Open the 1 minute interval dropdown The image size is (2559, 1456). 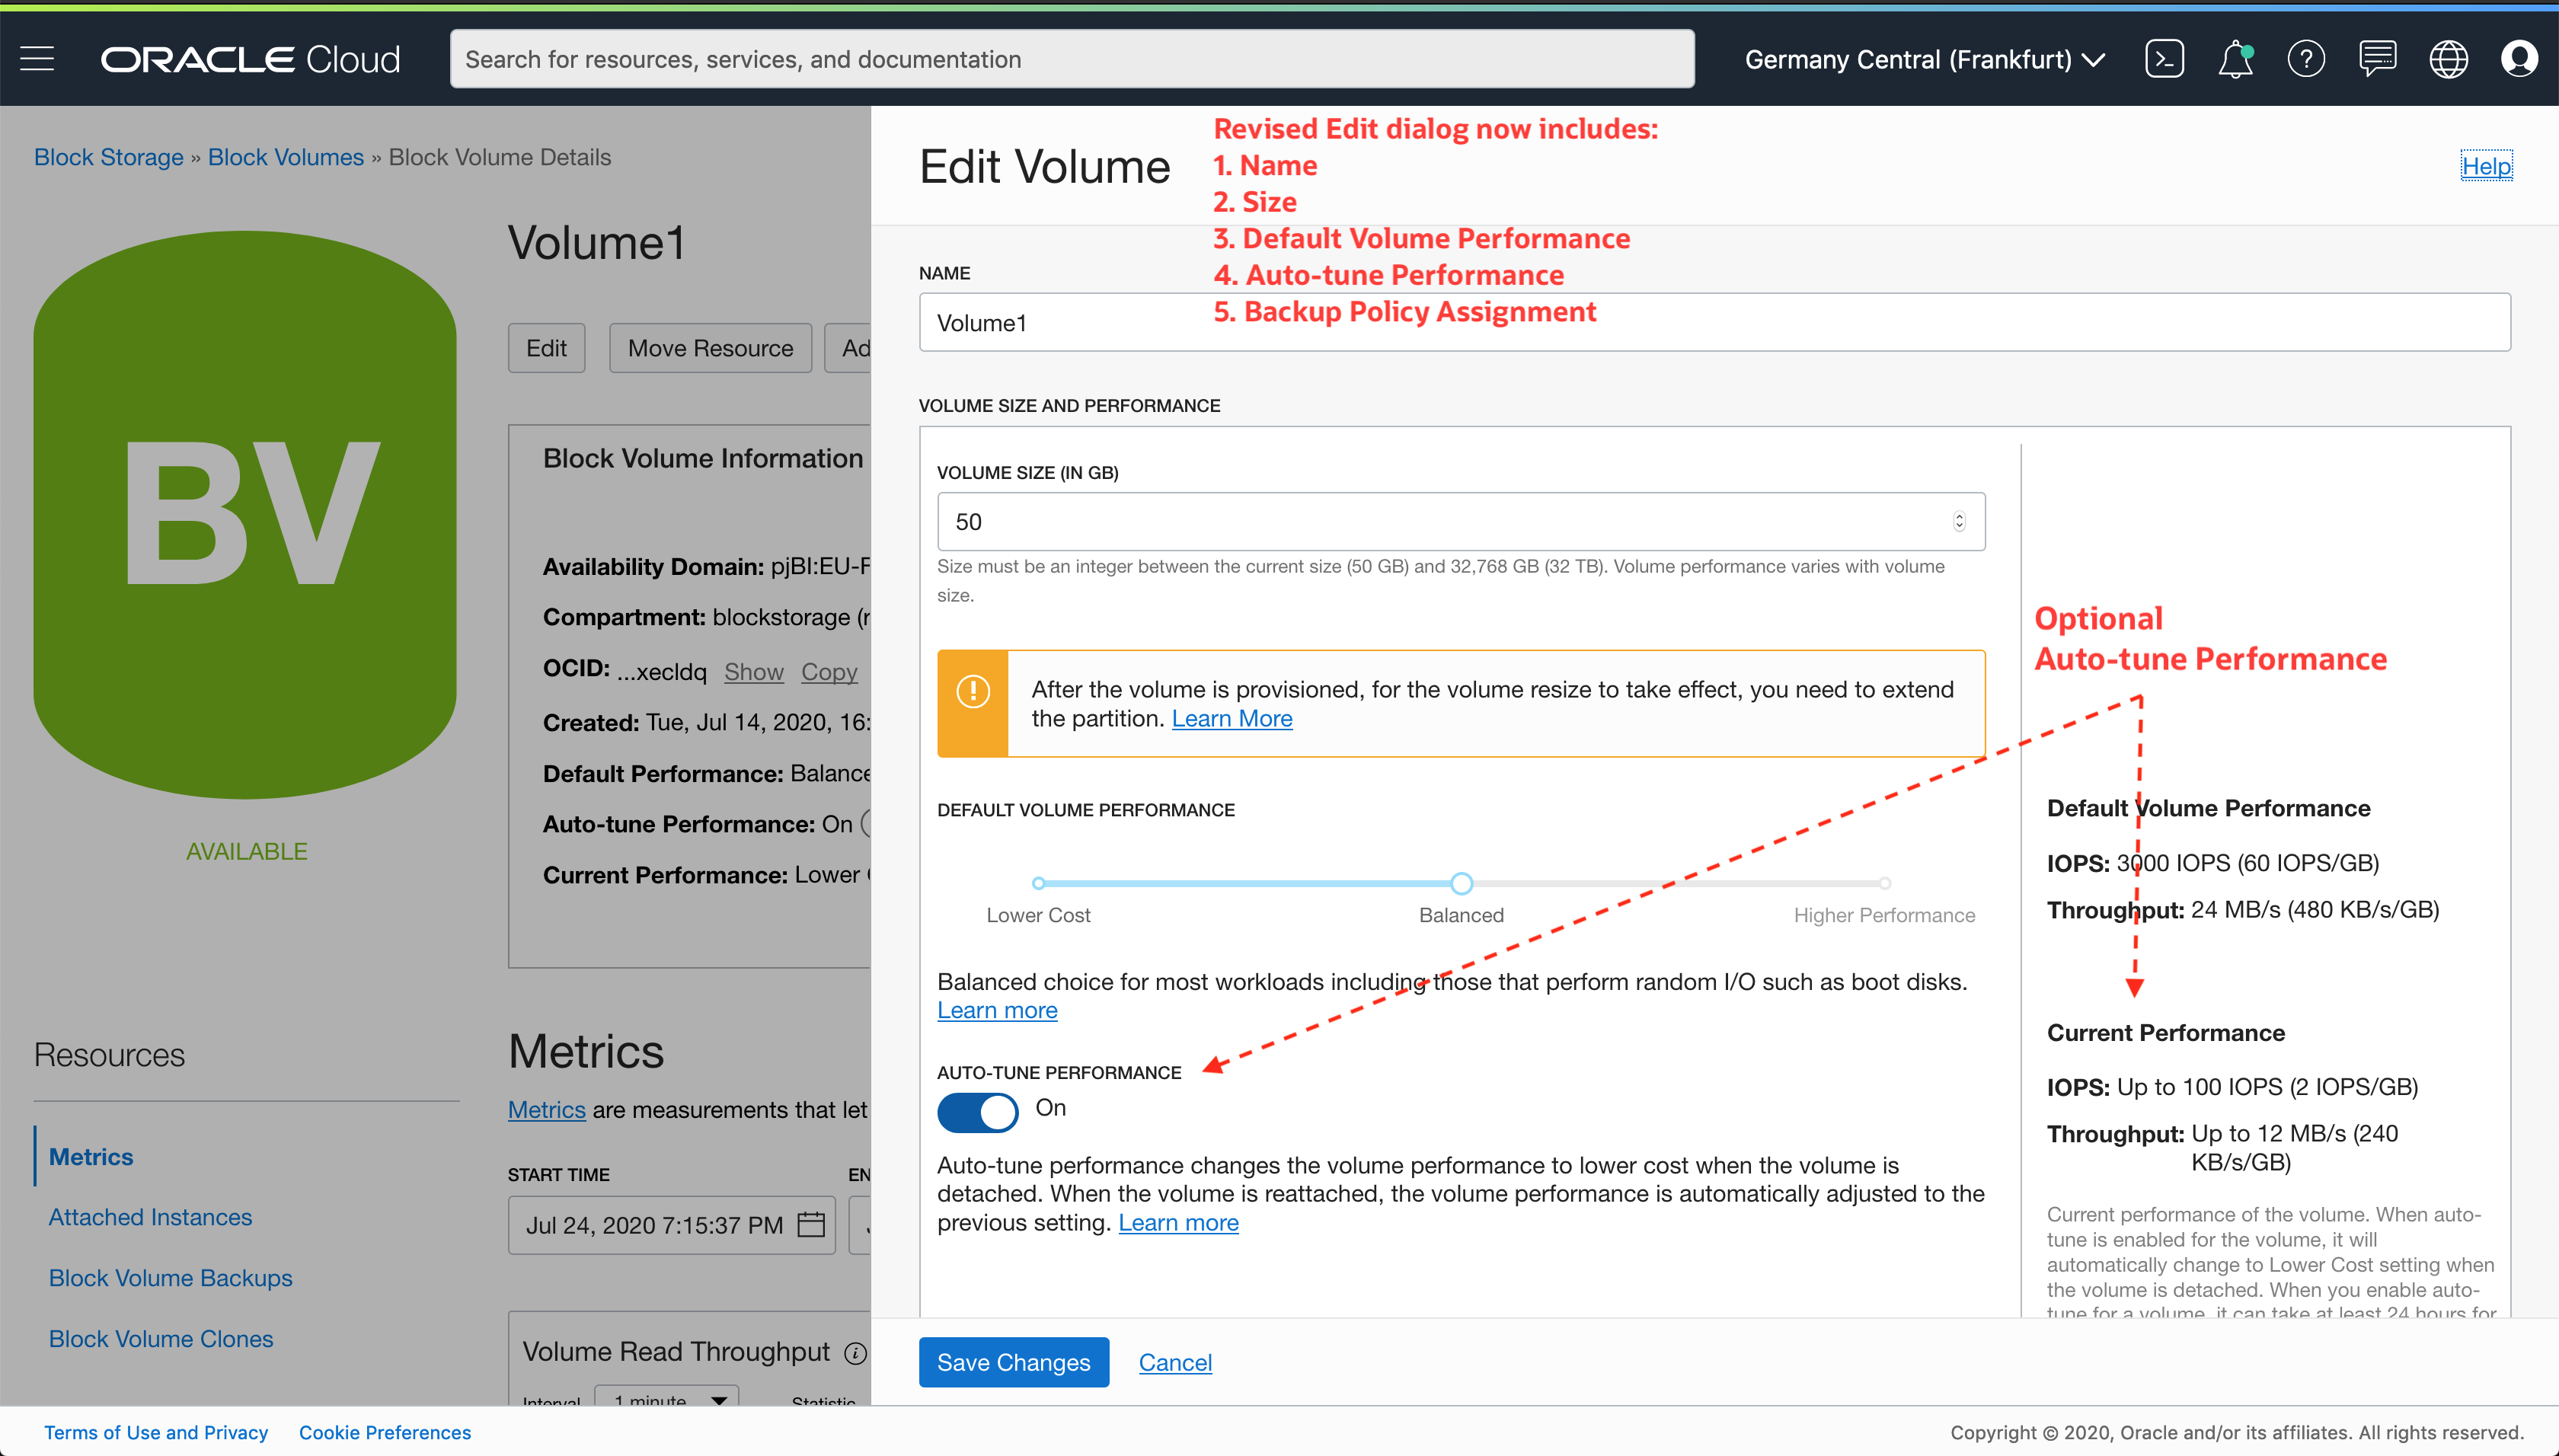point(667,1398)
